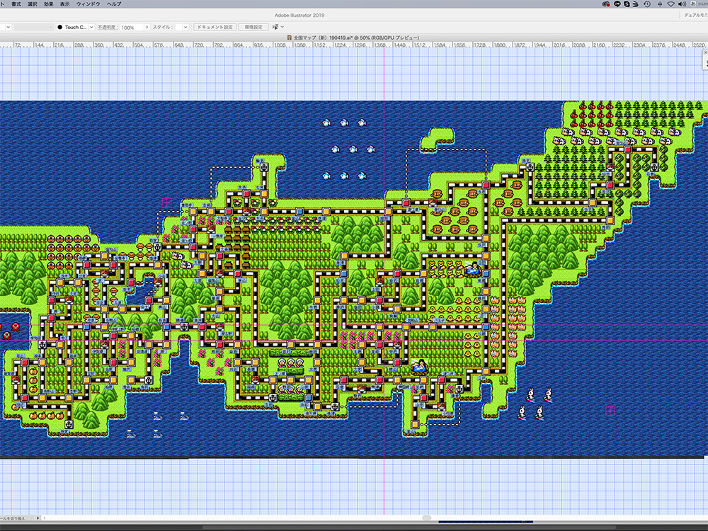The image size is (708, 531).
Task: Click the LINE icon in menu bar
Action: (x=617, y=4)
